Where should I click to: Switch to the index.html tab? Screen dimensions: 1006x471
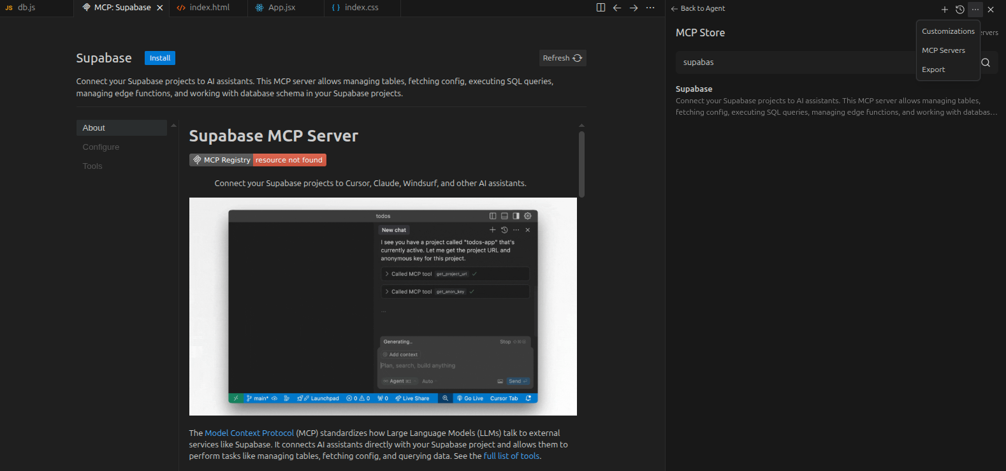[209, 8]
